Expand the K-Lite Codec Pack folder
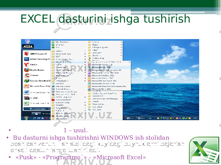 tap(69, 59)
